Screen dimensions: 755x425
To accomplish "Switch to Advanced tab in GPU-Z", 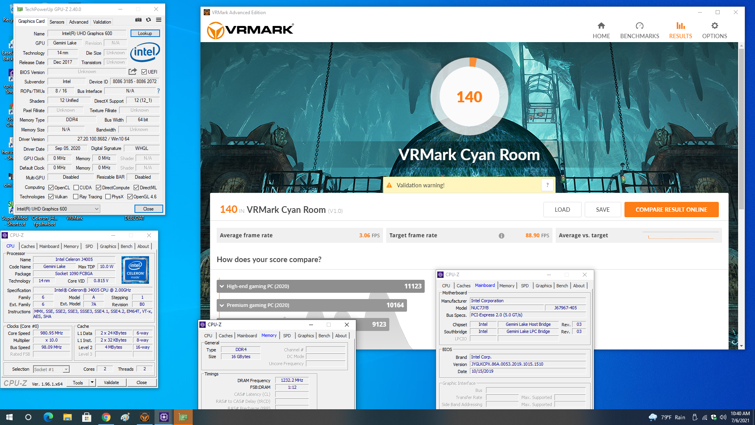I will click(x=79, y=22).
